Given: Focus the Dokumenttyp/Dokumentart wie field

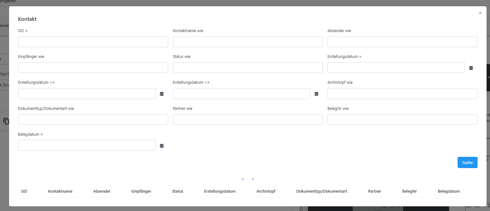Looking at the screenshot, I should click(x=93, y=120).
